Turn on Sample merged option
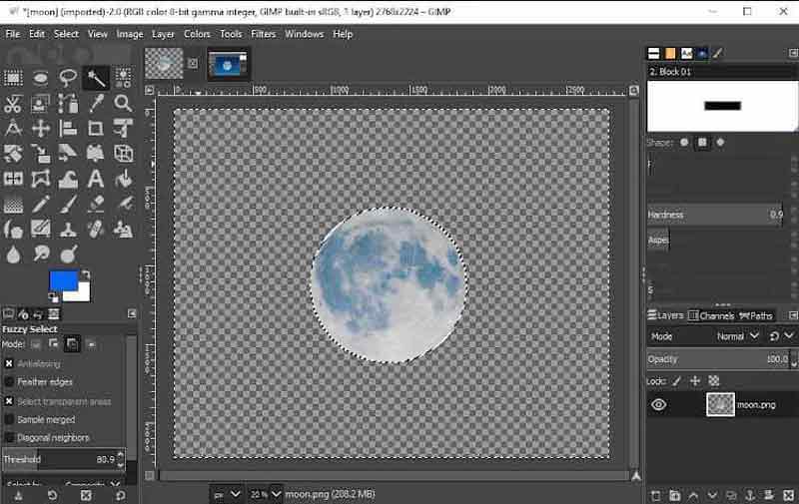Viewport: 799px width, 504px height. tap(10, 420)
